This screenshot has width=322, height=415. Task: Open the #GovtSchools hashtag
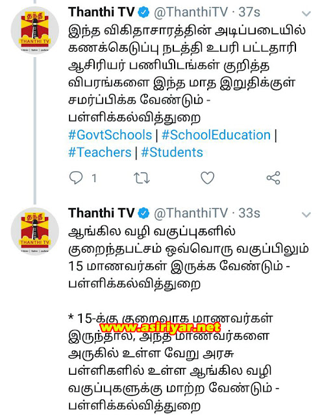coord(110,135)
